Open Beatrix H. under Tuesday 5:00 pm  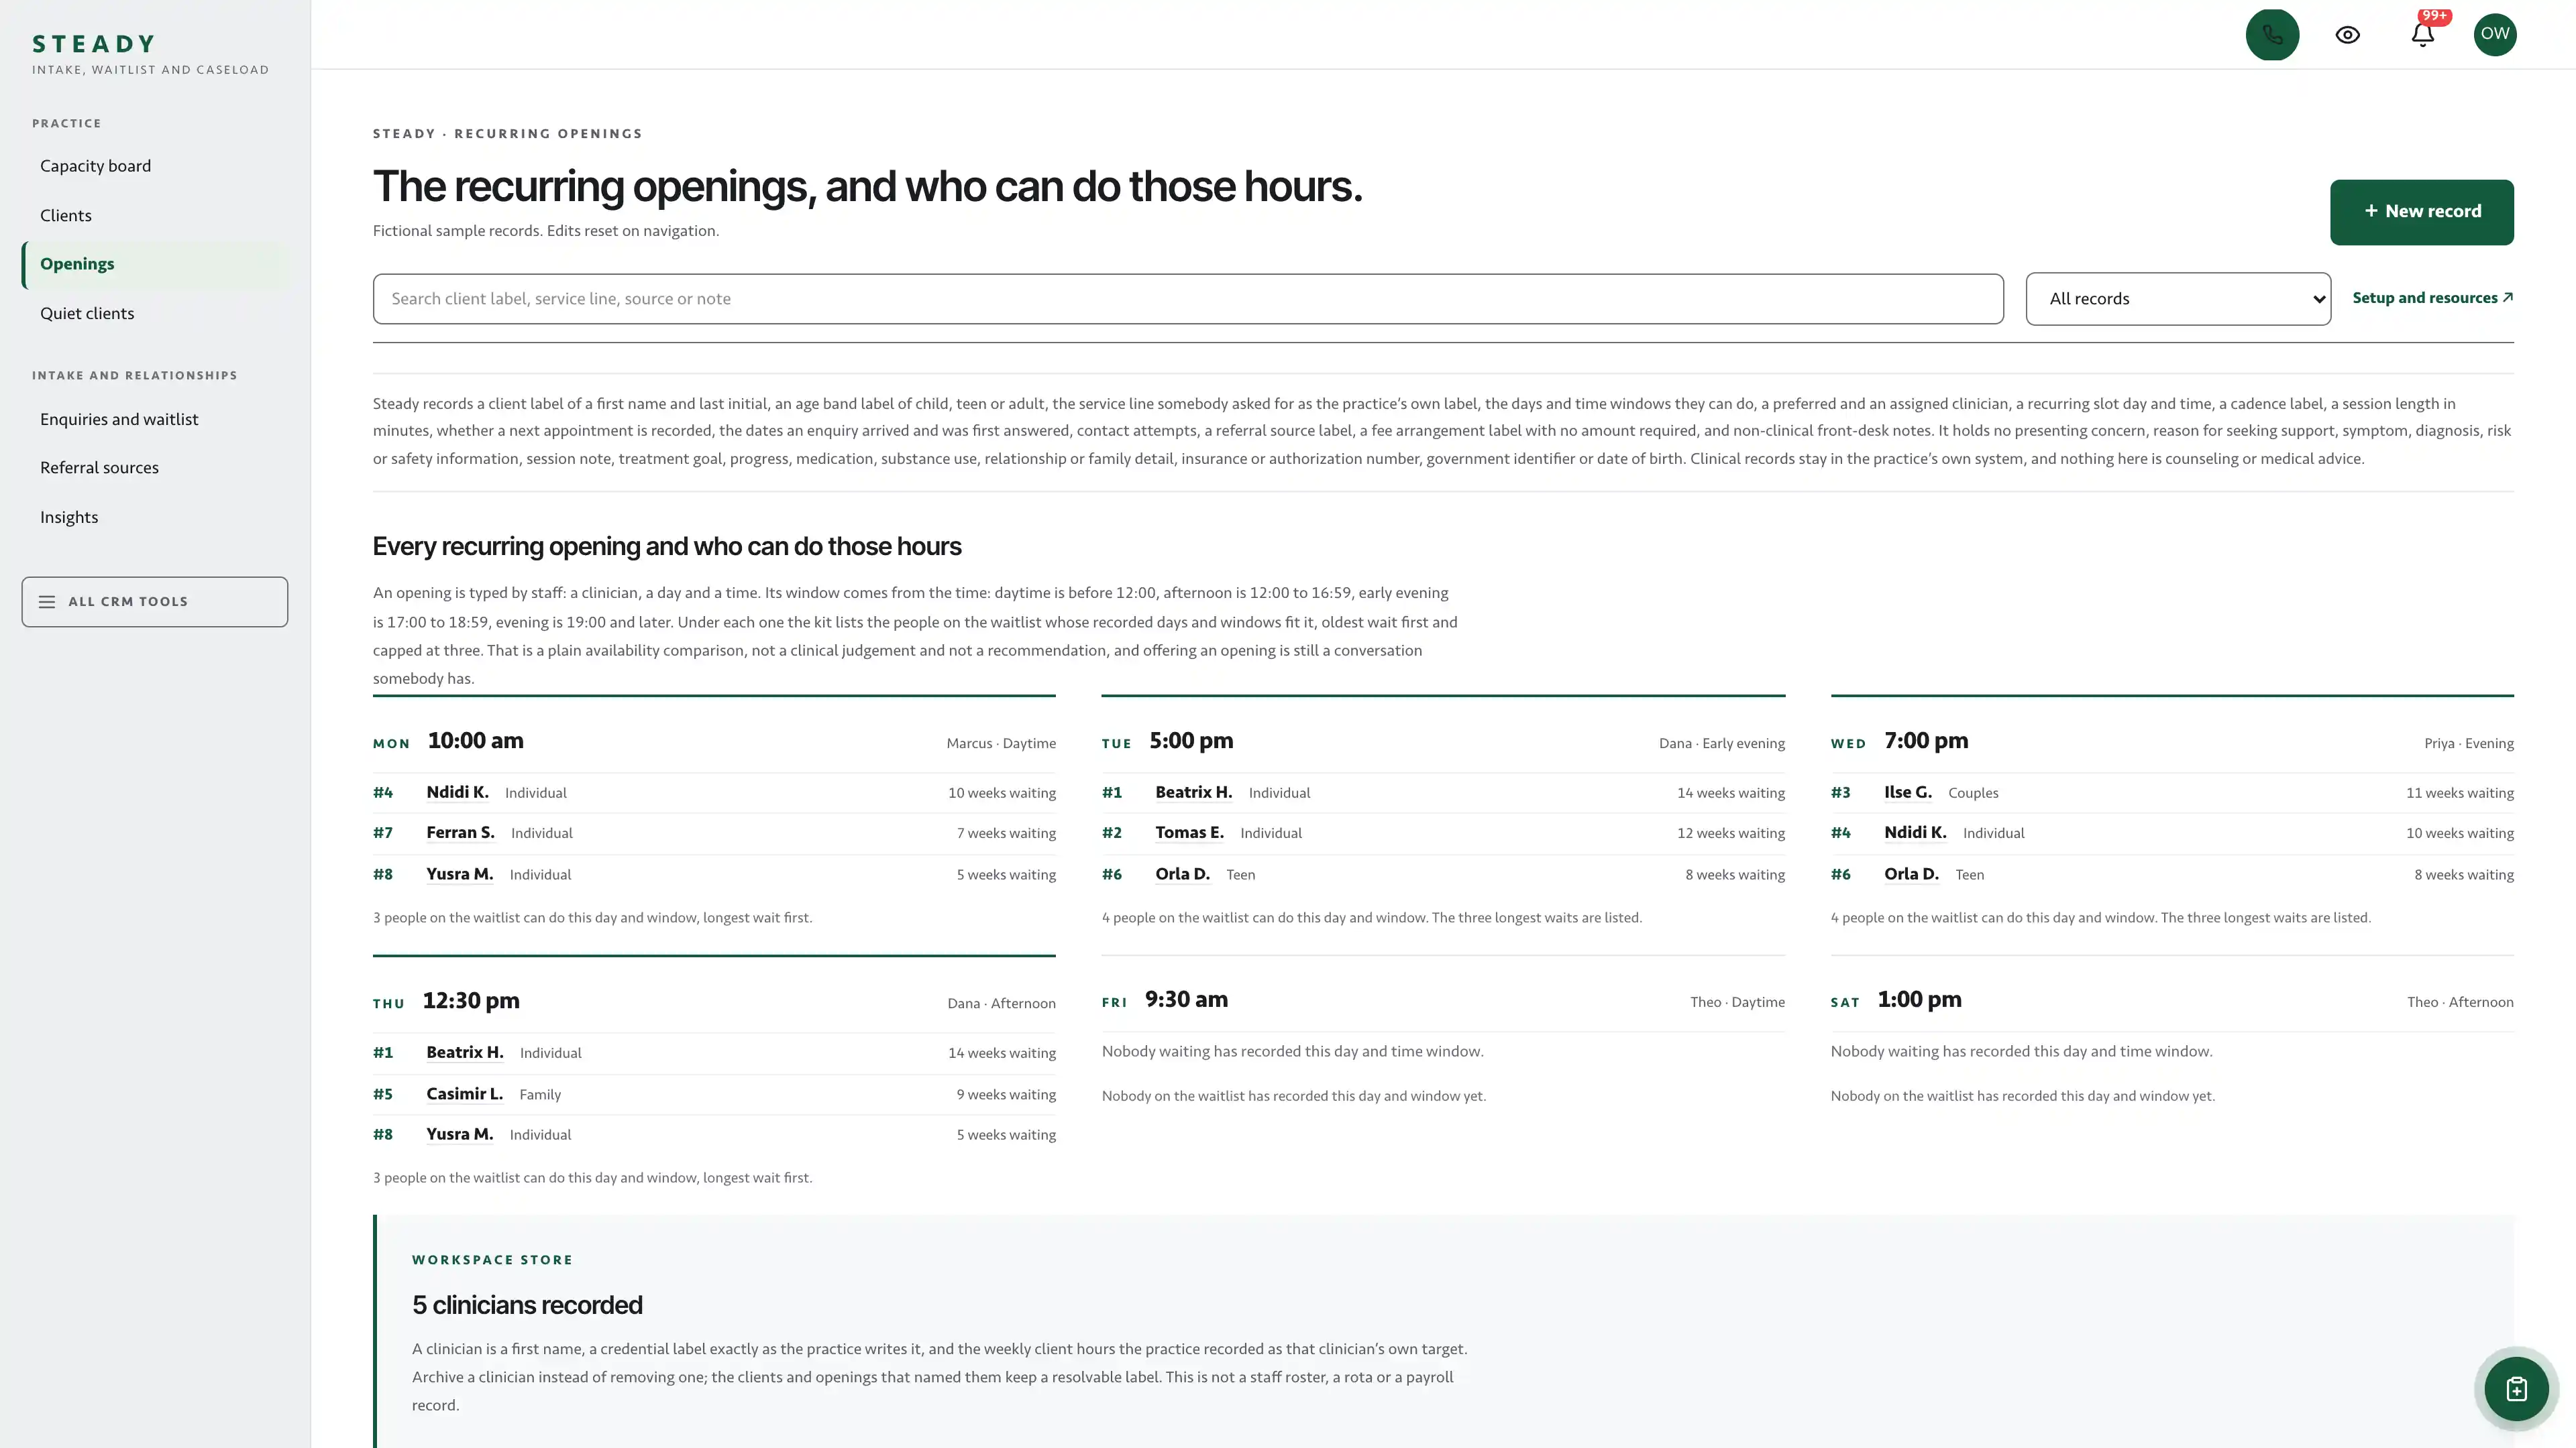pyautogui.click(x=1193, y=792)
